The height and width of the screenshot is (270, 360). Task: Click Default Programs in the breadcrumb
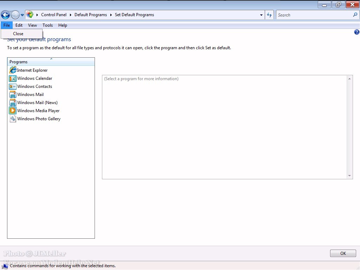(91, 15)
